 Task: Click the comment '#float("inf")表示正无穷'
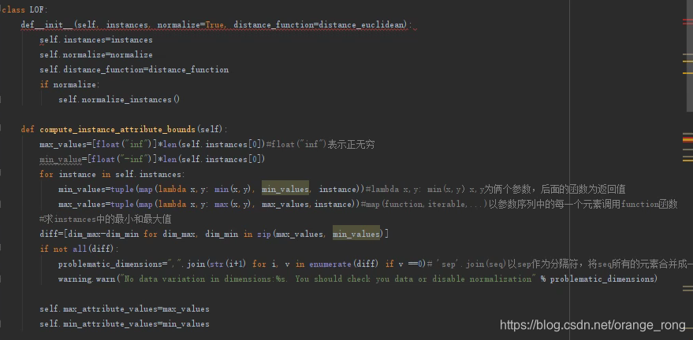click(320, 145)
